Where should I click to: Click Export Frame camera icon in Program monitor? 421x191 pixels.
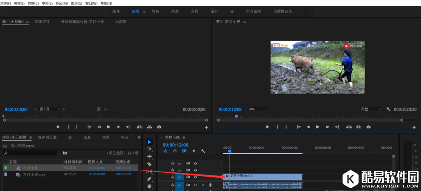(x=368, y=127)
